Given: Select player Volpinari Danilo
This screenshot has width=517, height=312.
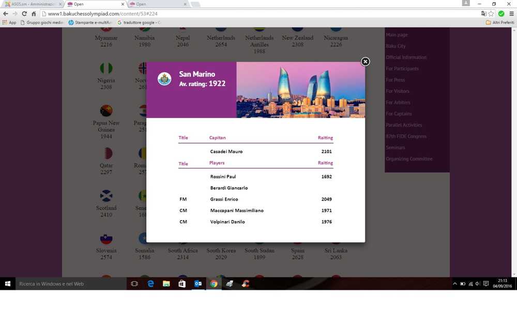Looking at the screenshot, I should click(227, 222).
